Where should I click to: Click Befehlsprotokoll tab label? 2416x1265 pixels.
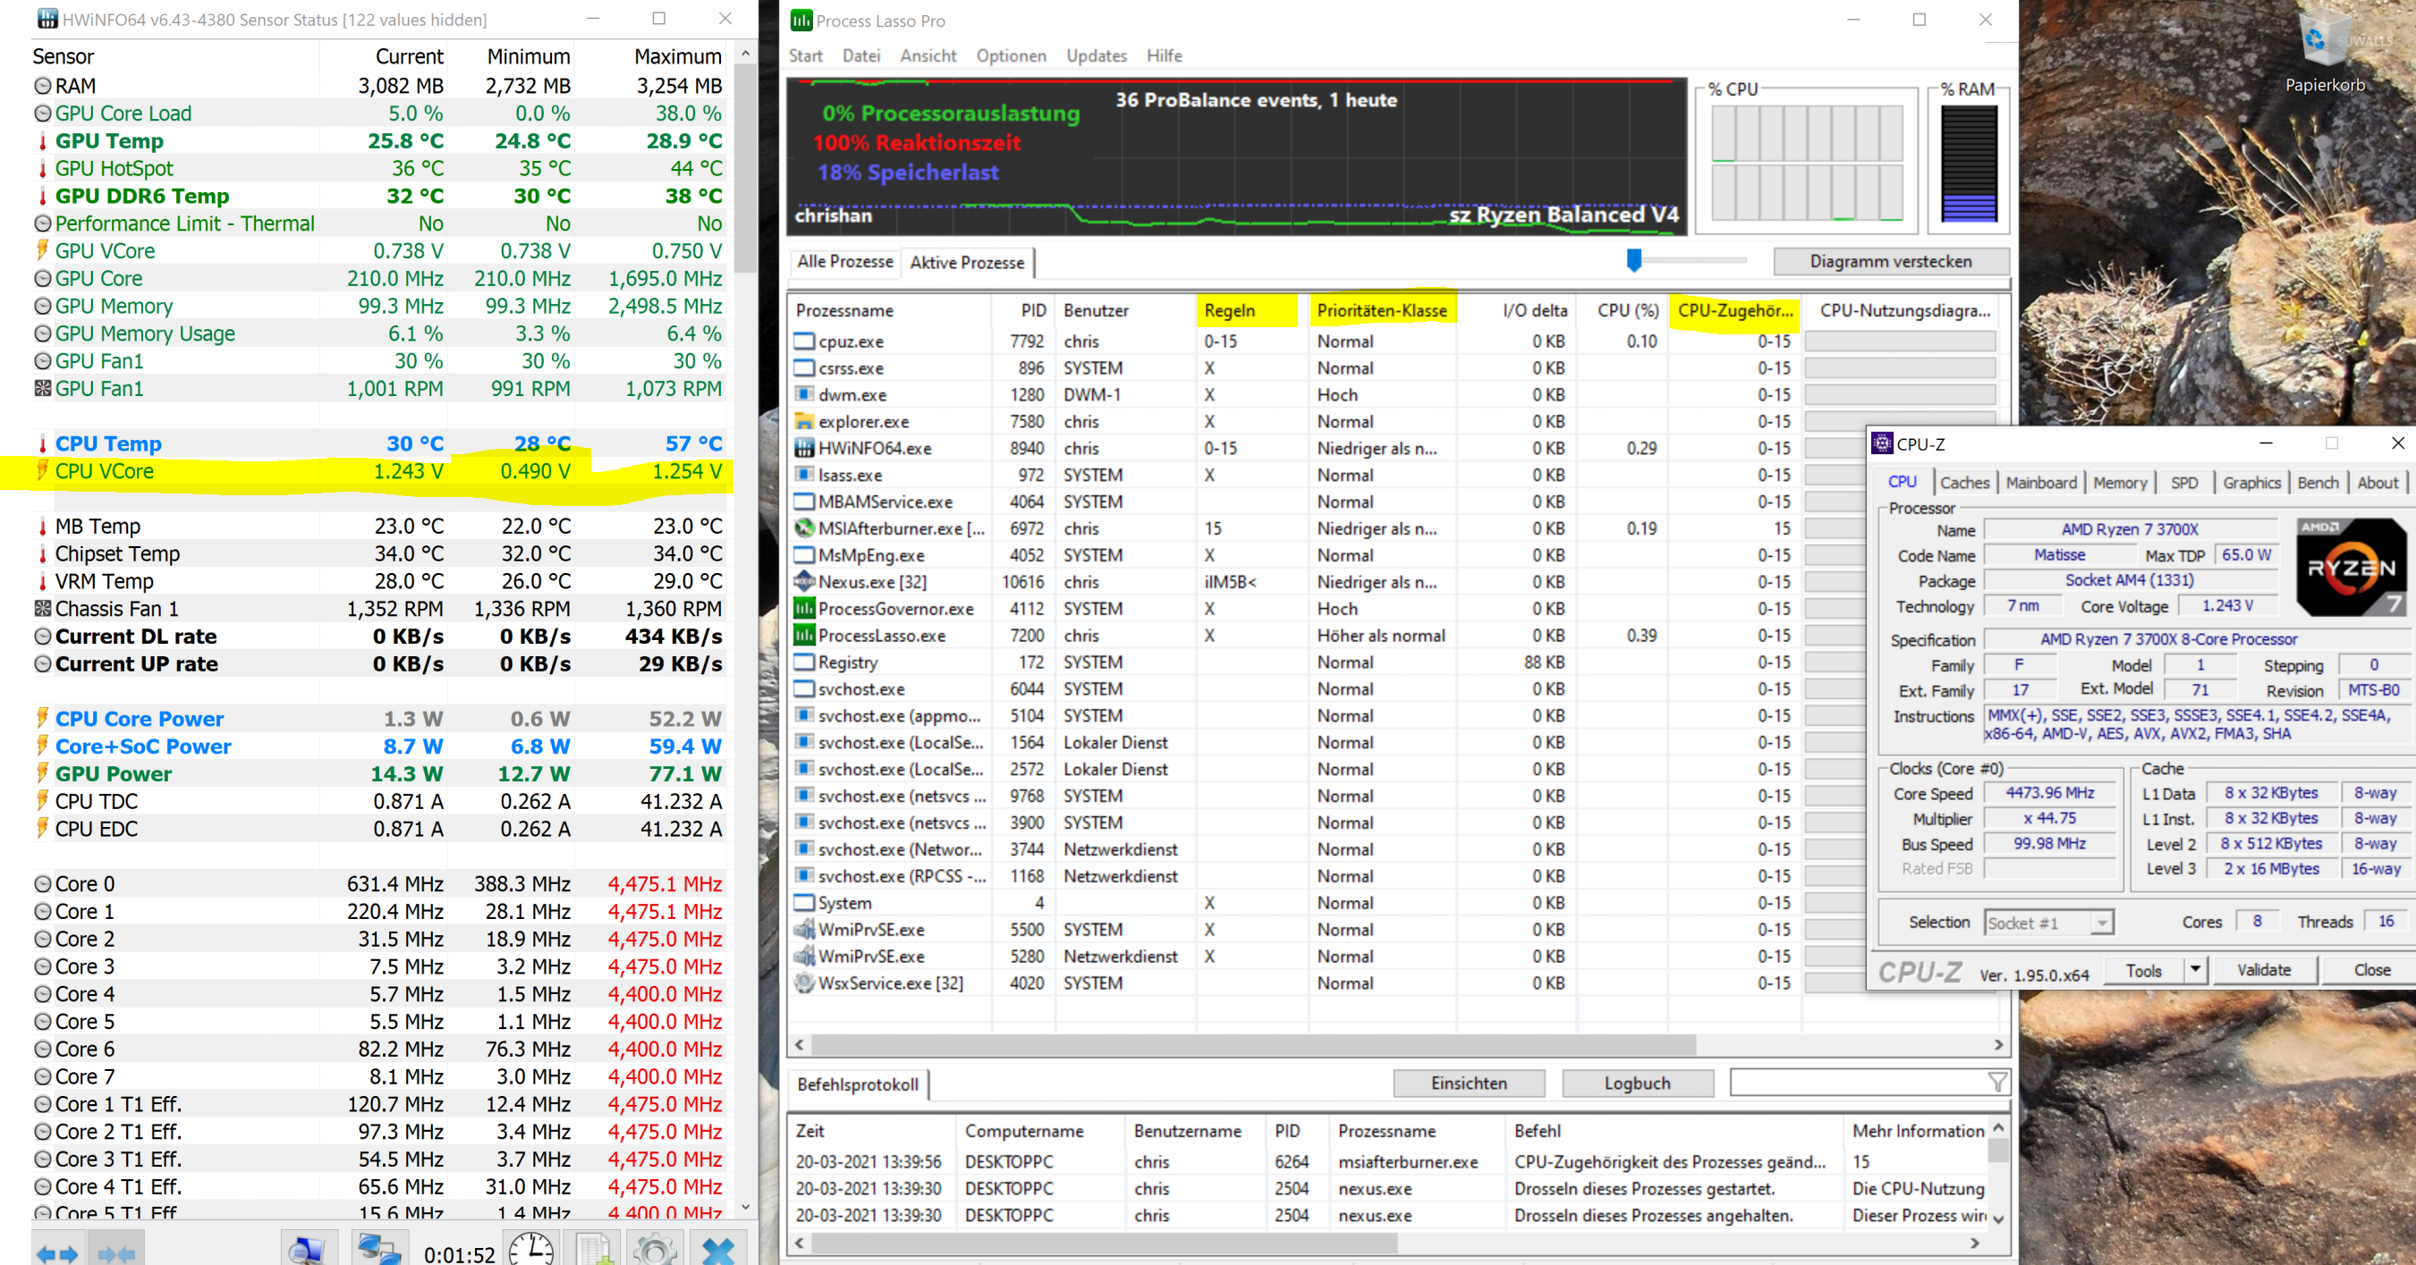pos(857,1084)
